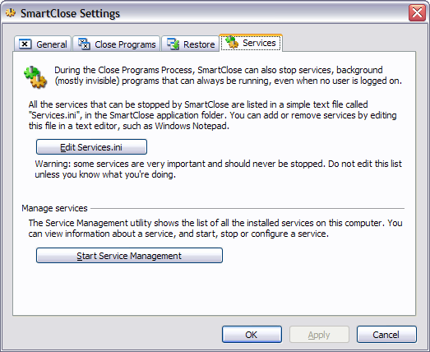Close the SmartClose Settings window
The image size is (430, 352).
(x=417, y=13)
